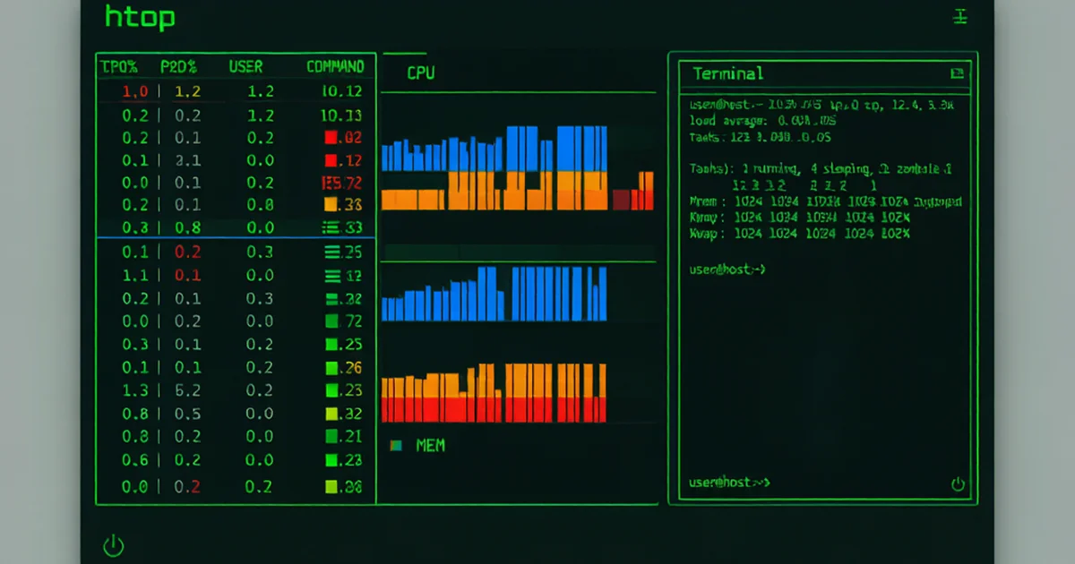Select the load average line in Terminal
Viewport: 1075px width, 564px height.
point(762,121)
